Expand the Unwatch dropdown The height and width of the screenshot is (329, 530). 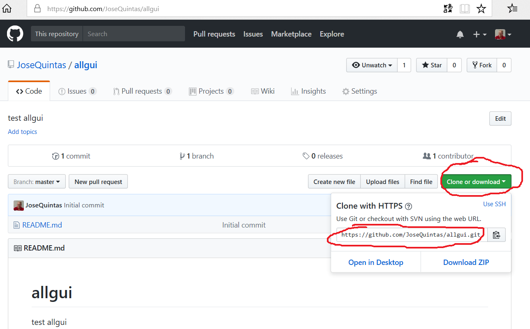372,65
